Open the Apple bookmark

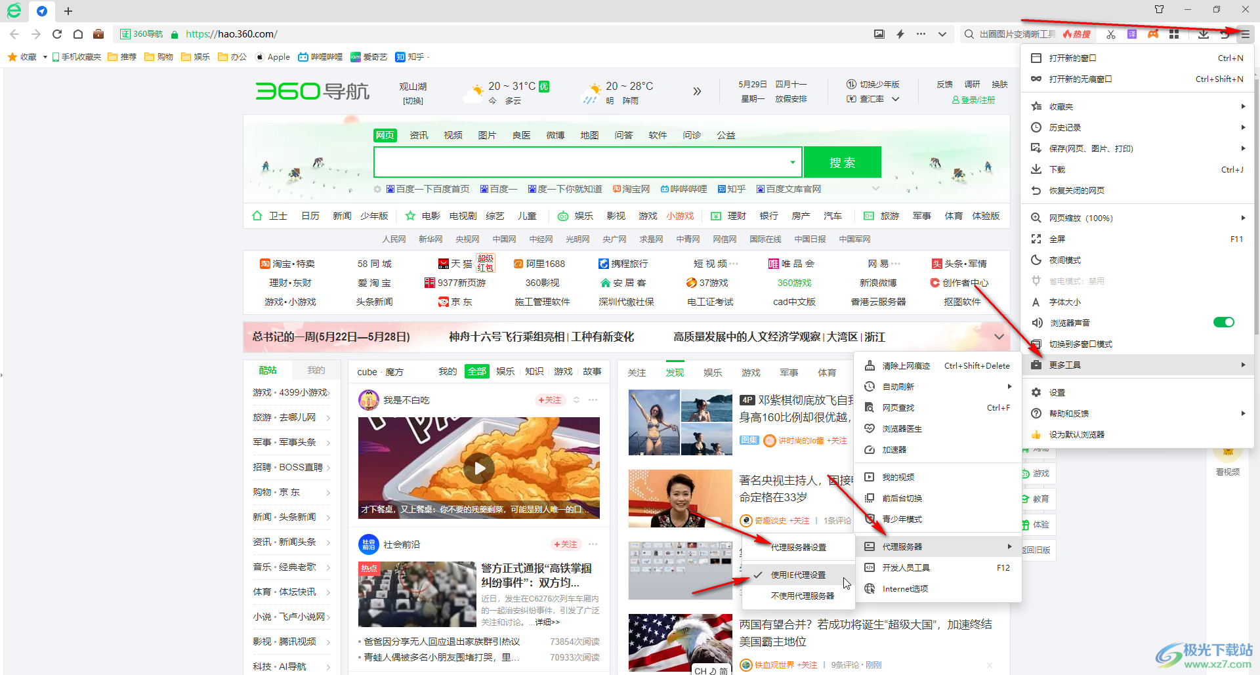click(x=272, y=57)
